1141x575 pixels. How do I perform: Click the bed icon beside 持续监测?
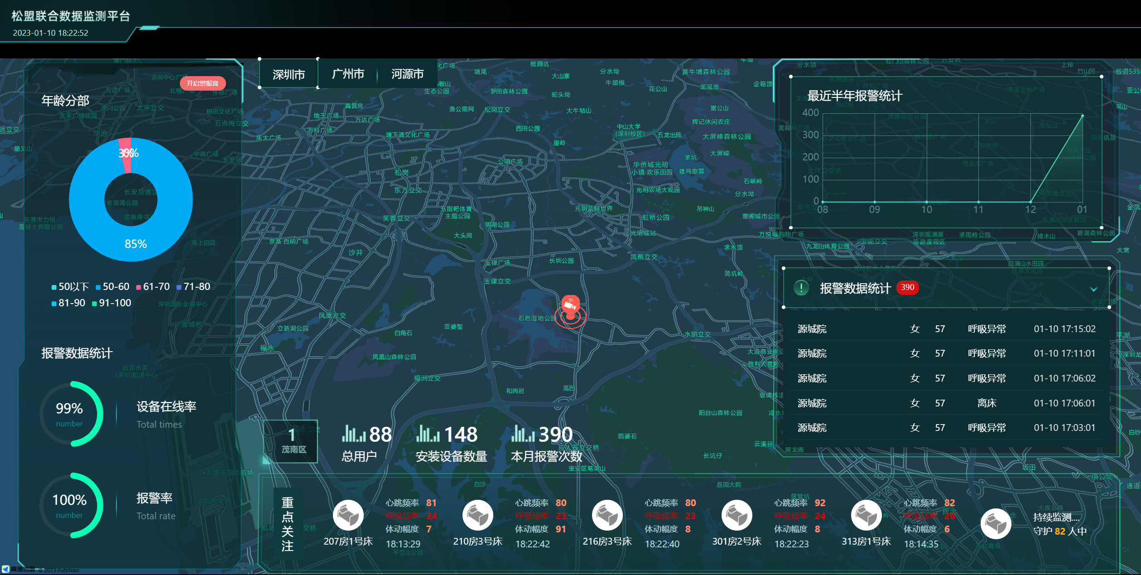996,524
